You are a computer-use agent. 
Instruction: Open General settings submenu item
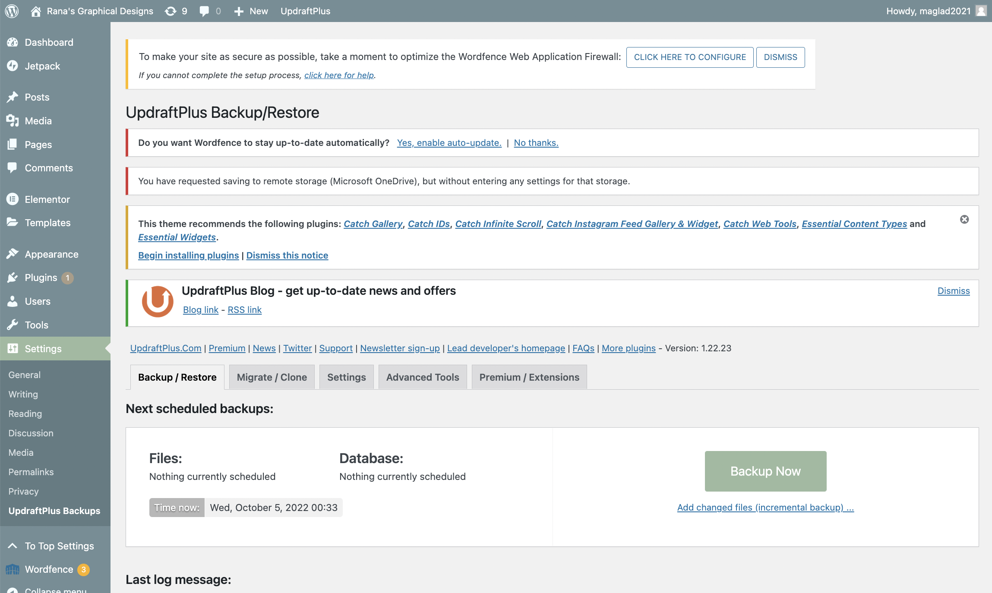tap(25, 375)
